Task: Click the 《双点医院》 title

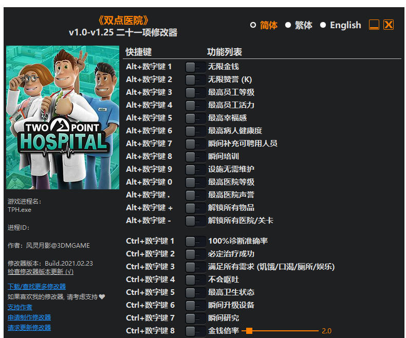Action: [123, 21]
